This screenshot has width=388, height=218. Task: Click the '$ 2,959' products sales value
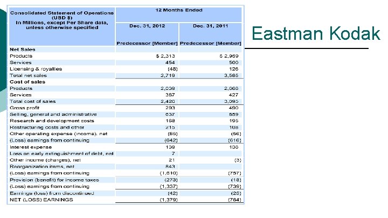pyautogui.click(x=229, y=56)
